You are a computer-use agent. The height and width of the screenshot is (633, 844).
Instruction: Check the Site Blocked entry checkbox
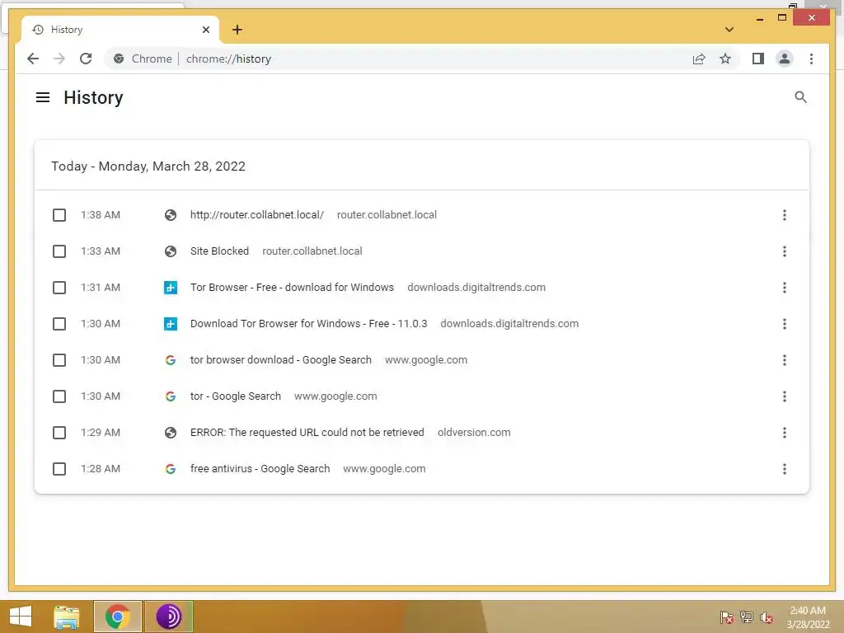click(59, 251)
